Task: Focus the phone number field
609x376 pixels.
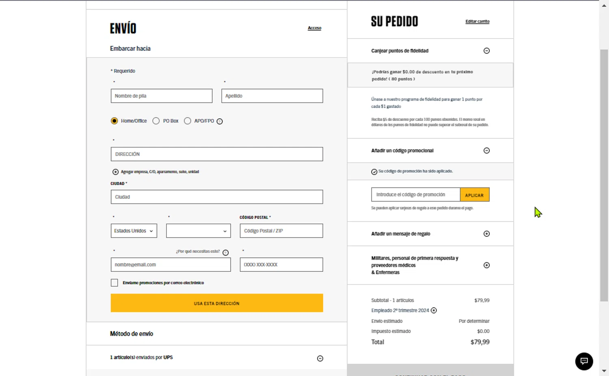Action: 281,265
